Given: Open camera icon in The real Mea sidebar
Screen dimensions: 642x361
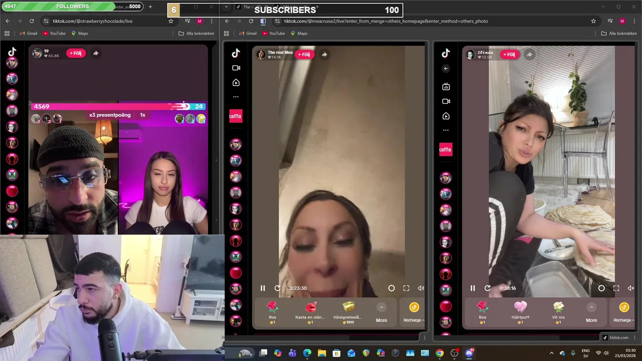Looking at the screenshot, I should pyautogui.click(x=236, y=68).
